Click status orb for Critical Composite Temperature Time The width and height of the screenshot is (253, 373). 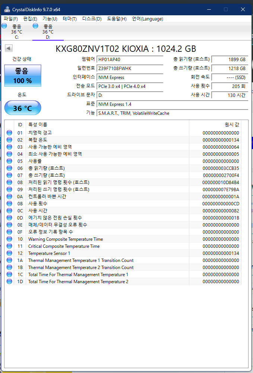coord(9,246)
